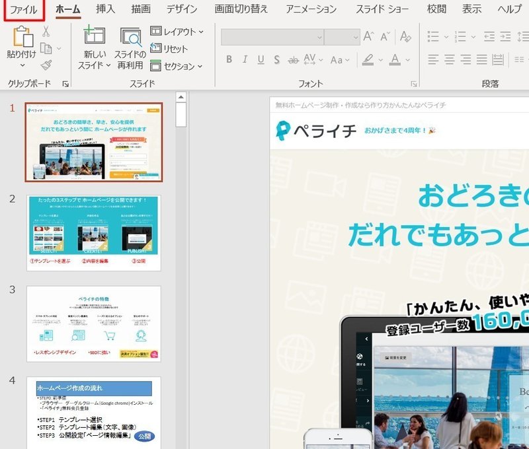Screen dimensions: 529x449
Task: Decrease font size with the smaller A icon
Action: (385, 36)
